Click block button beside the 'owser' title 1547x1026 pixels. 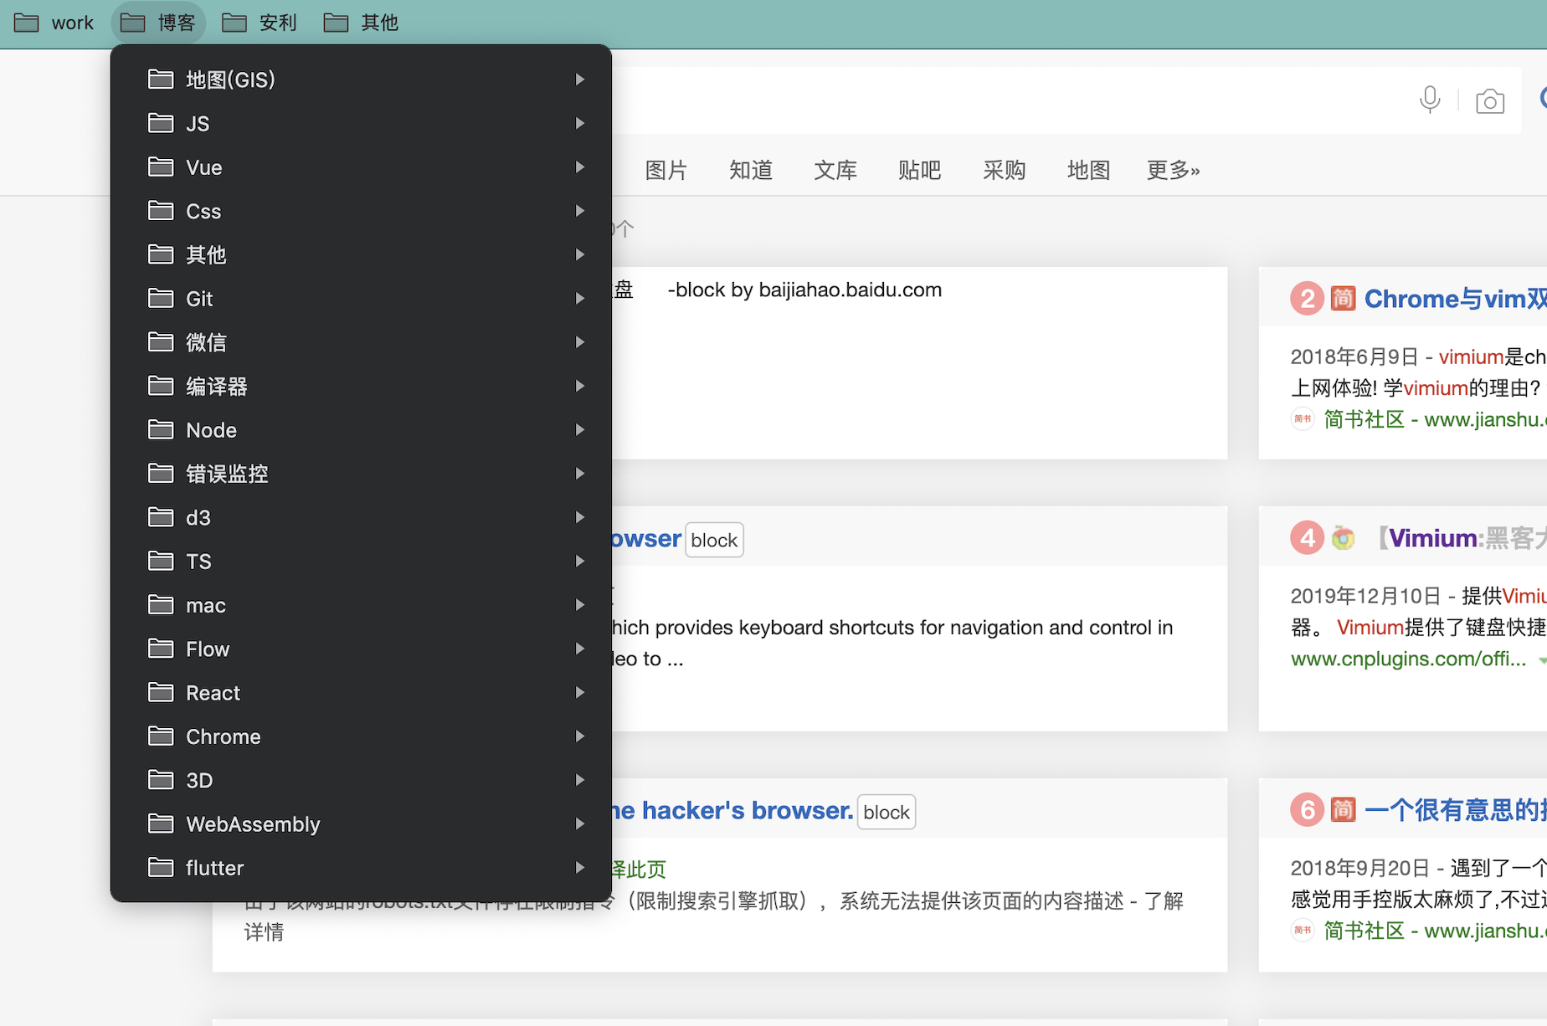tap(714, 541)
